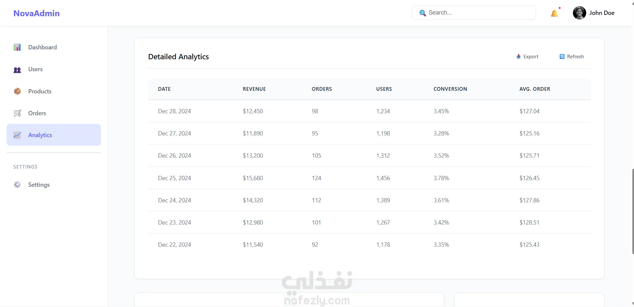Click the page vertical scrollbar thumb
Viewport: 634px width, 307px height.
click(x=633, y=211)
